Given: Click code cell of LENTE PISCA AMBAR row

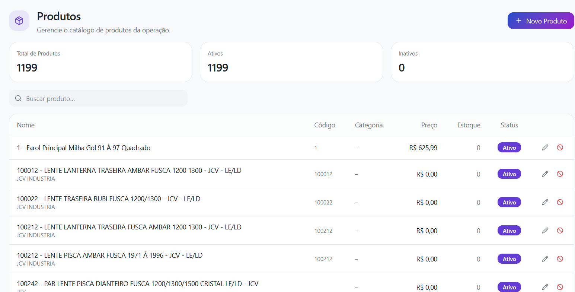Looking at the screenshot, I should tap(323, 259).
